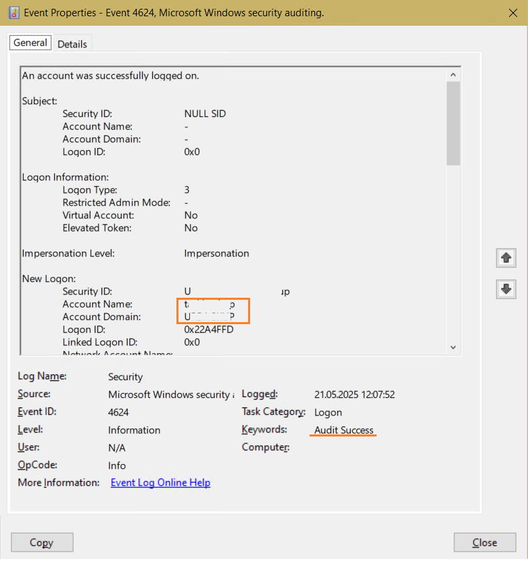Click the OpCode value 'Info'

pos(117,466)
